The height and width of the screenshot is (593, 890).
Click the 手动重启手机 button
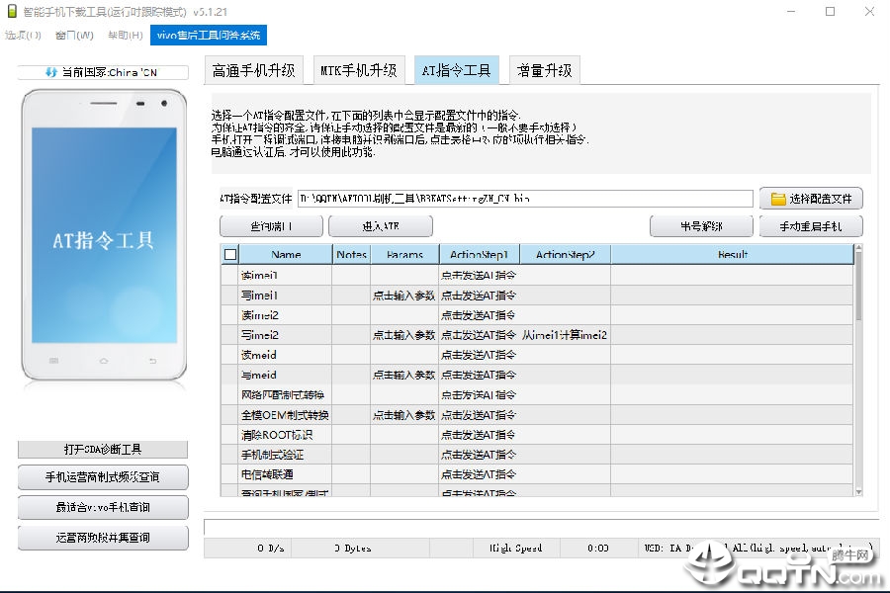(x=811, y=226)
